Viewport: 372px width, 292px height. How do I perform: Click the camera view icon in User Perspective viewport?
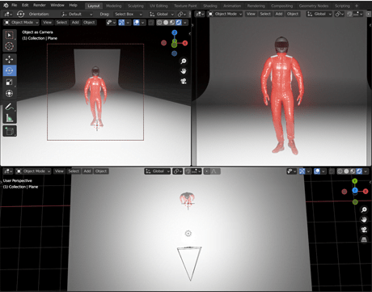click(x=364, y=230)
